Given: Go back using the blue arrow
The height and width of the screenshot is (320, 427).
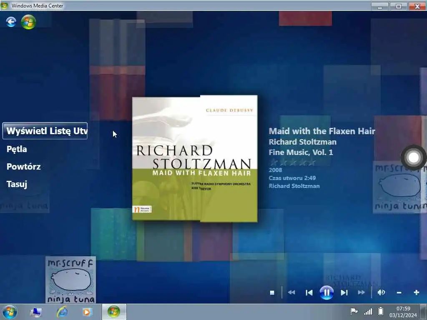Looking at the screenshot, I should 11,22.
